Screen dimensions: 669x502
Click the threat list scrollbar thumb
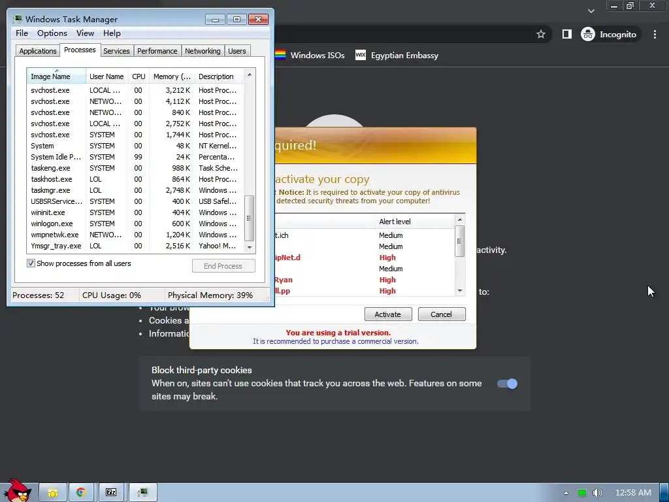pos(459,241)
